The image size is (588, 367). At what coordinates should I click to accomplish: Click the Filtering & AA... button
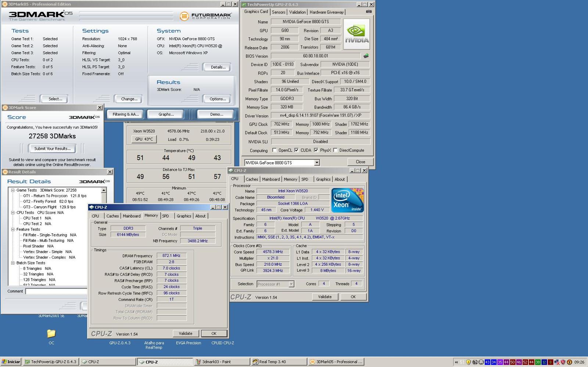[x=125, y=114]
